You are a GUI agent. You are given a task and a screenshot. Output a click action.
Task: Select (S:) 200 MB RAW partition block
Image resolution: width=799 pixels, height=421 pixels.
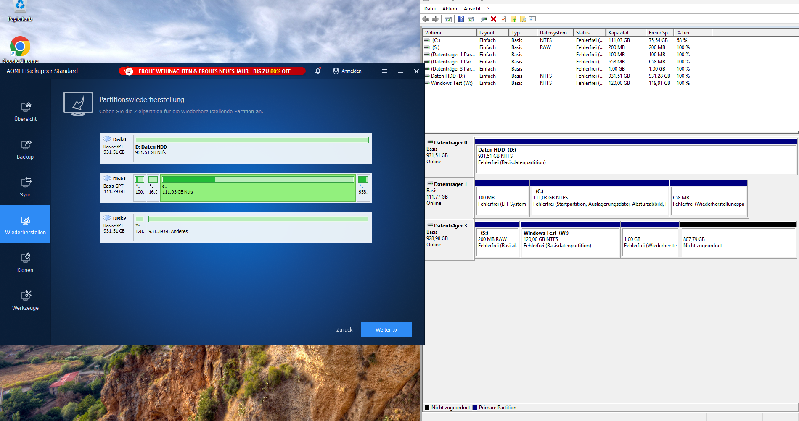tap(497, 239)
